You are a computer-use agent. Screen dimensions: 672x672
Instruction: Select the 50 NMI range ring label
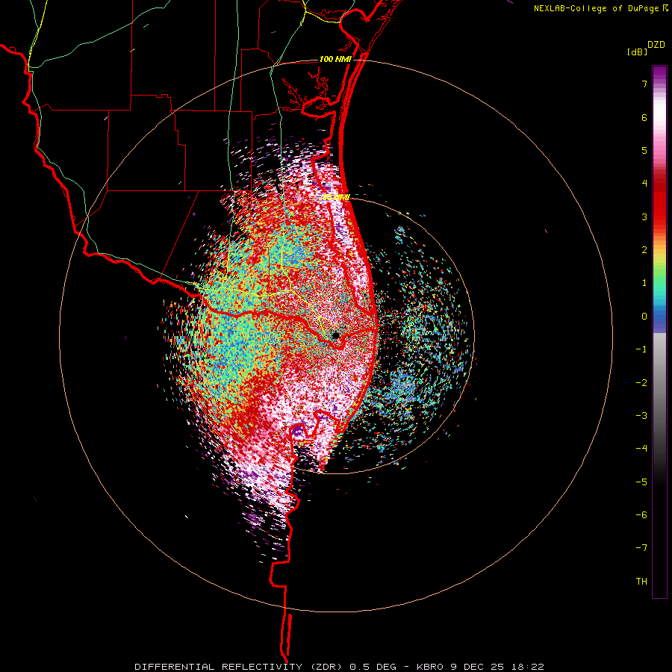(336, 197)
